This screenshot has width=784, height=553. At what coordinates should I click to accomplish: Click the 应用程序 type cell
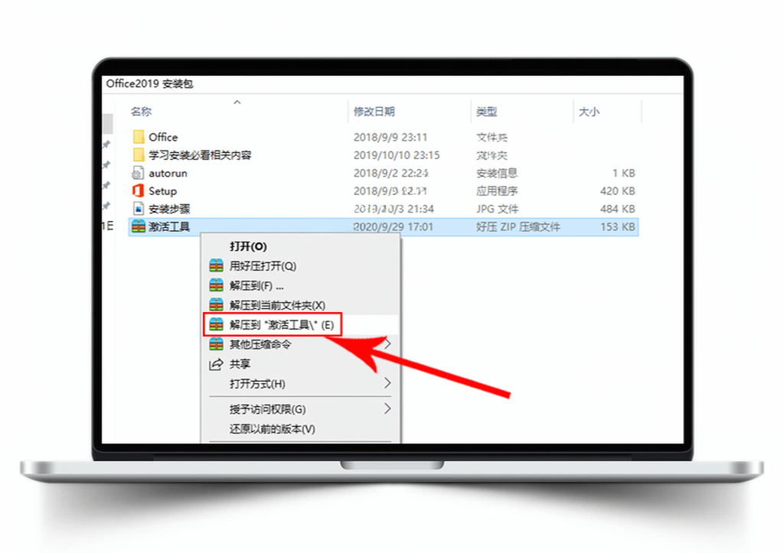(497, 190)
